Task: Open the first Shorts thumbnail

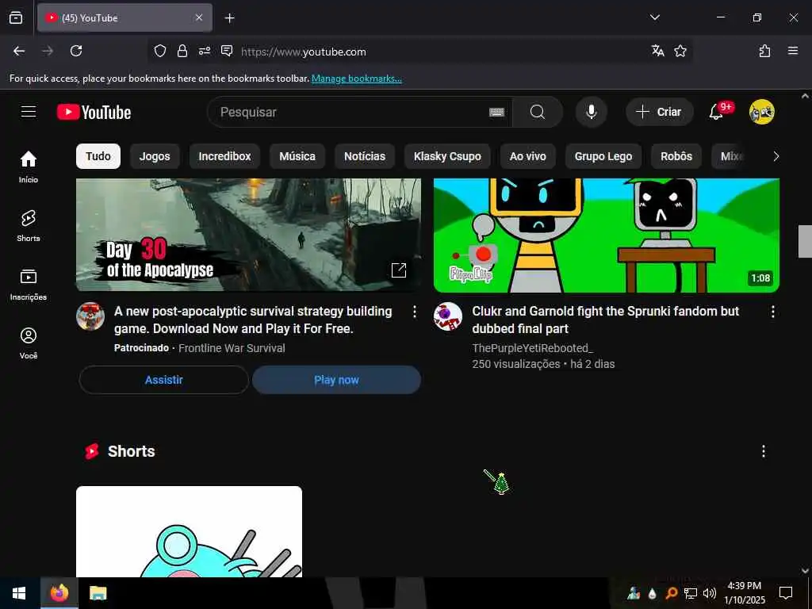Action: (x=189, y=531)
